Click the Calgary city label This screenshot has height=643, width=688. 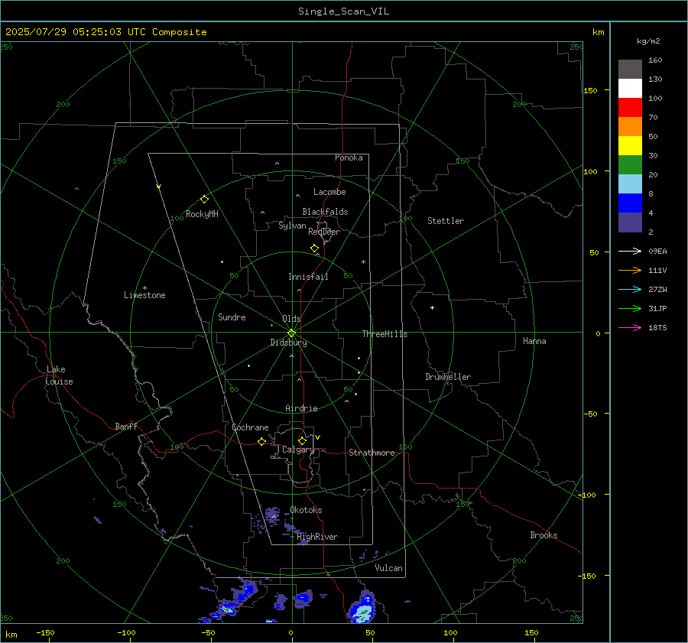(x=298, y=450)
